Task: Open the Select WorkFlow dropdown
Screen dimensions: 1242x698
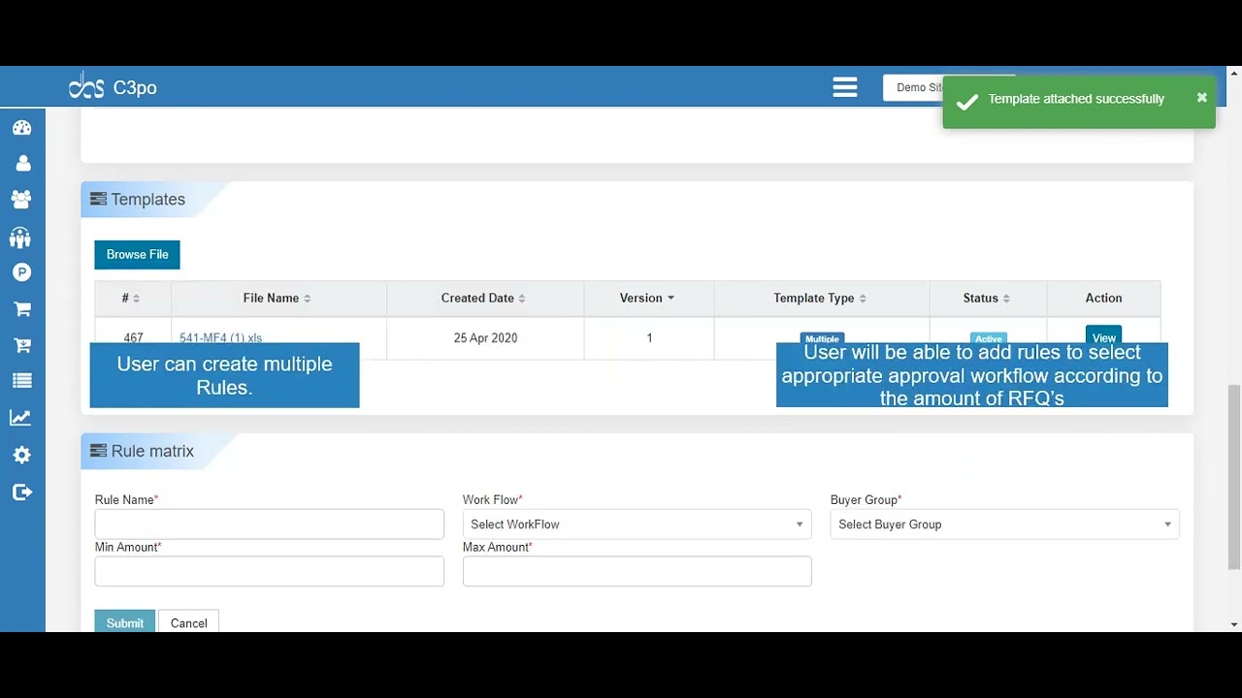Action: (637, 524)
